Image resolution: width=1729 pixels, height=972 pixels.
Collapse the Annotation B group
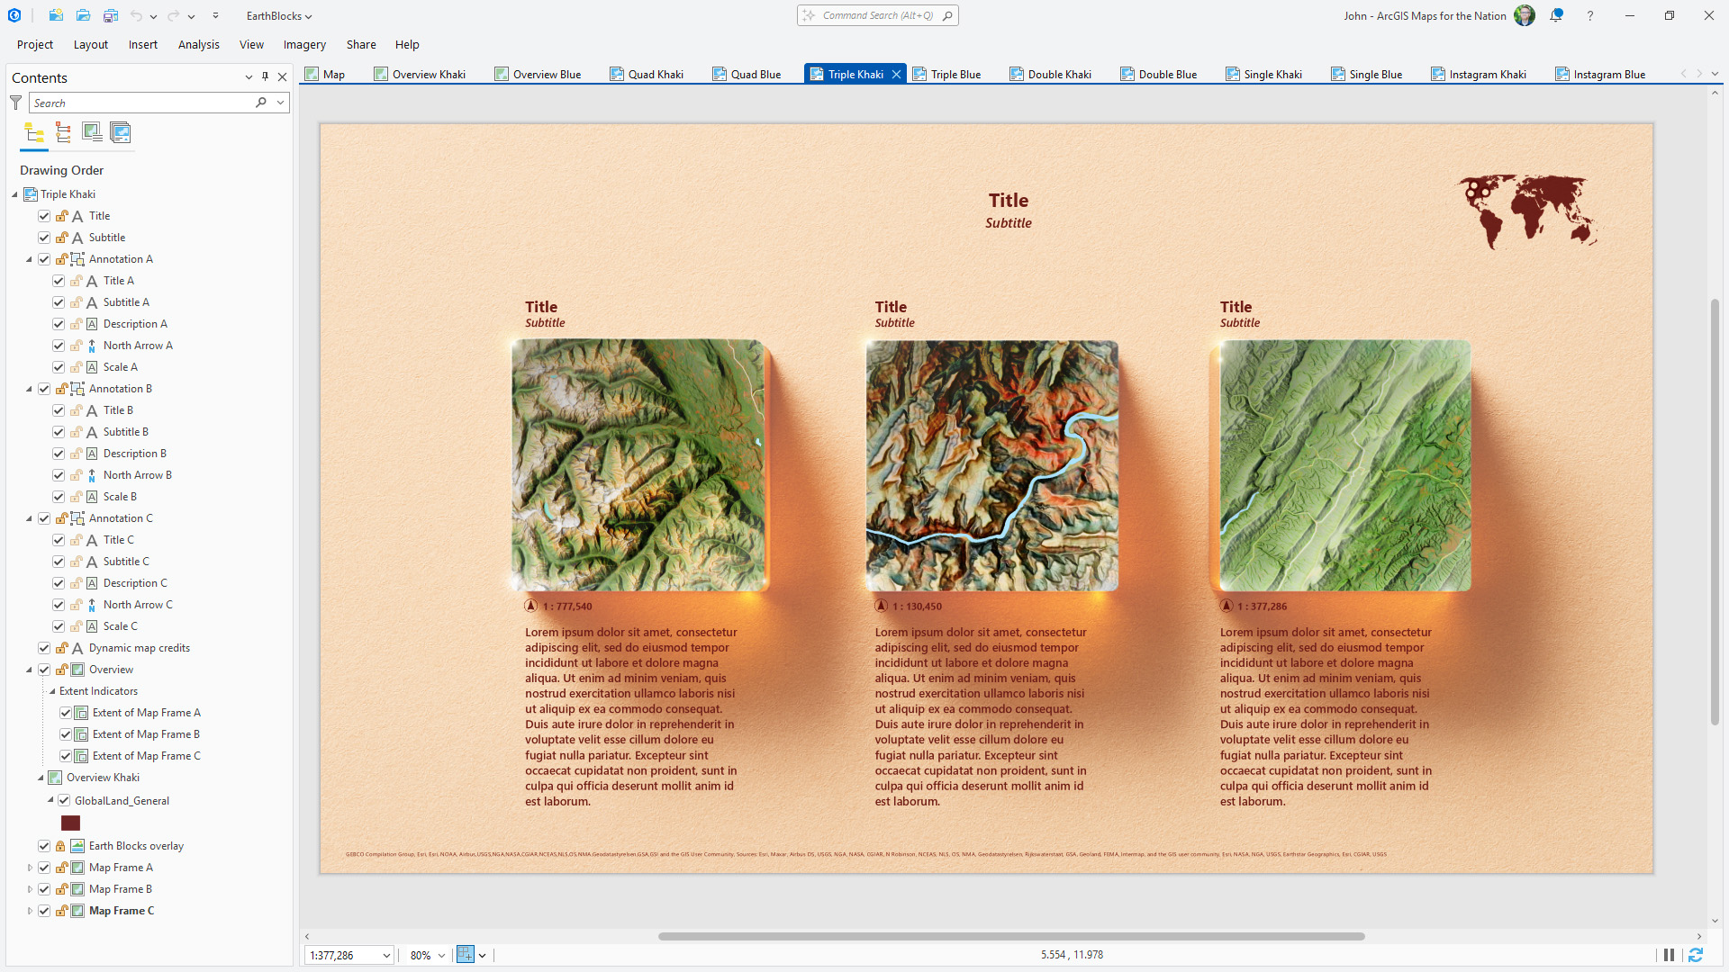(x=30, y=389)
